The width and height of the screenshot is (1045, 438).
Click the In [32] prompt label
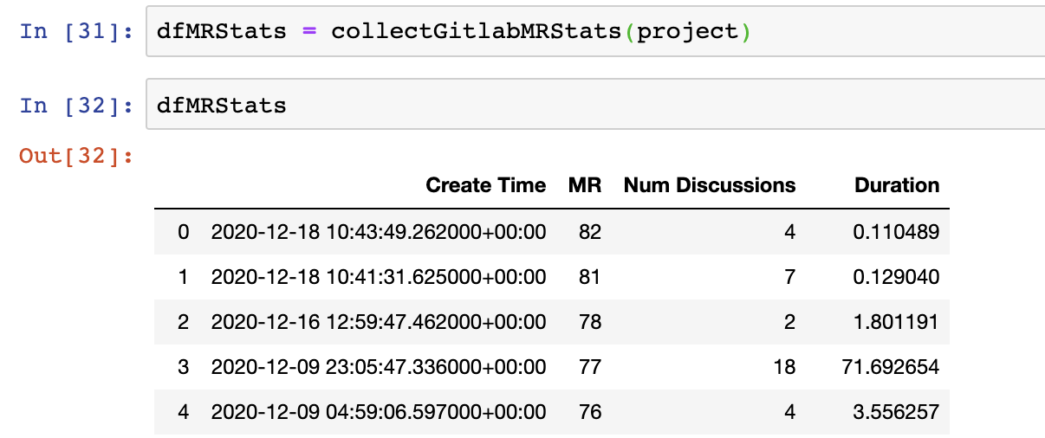pos(76,106)
